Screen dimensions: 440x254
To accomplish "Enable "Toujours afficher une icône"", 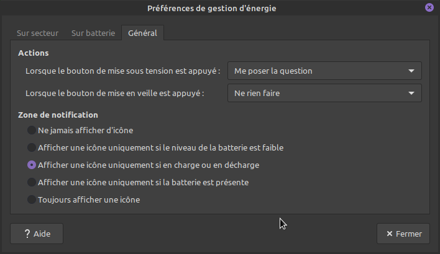I will 32,199.
